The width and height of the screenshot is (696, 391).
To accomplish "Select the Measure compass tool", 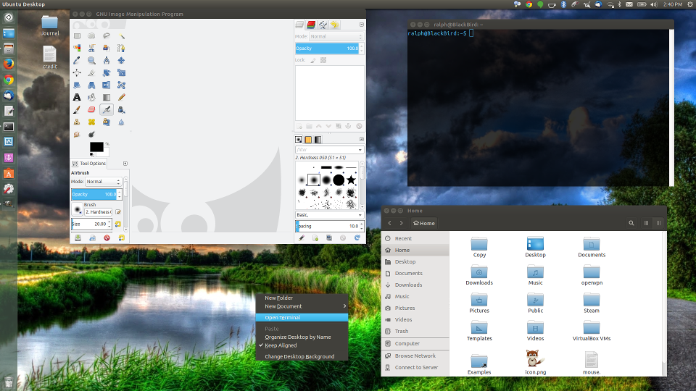I will (x=107, y=60).
